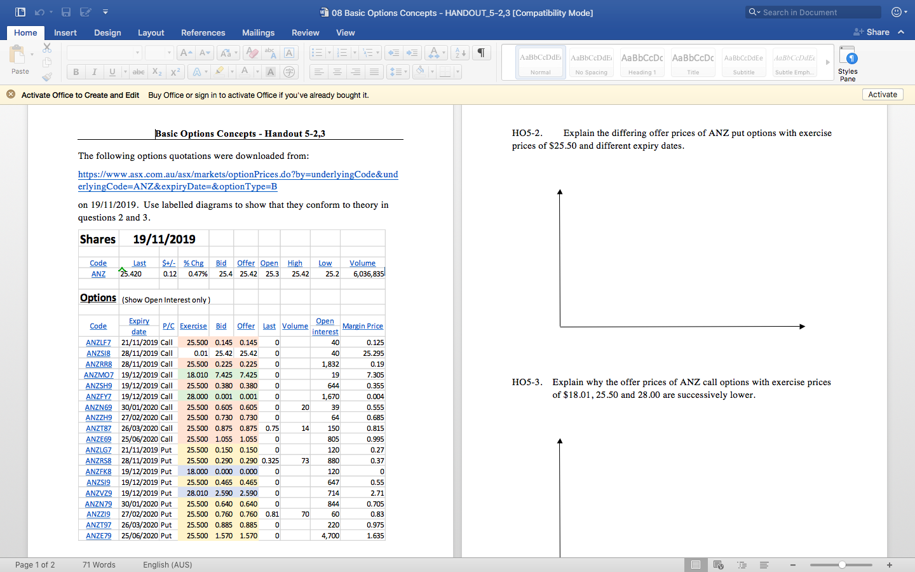Open the Insert tab
The width and height of the screenshot is (915, 572).
click(x=65, y=32)
